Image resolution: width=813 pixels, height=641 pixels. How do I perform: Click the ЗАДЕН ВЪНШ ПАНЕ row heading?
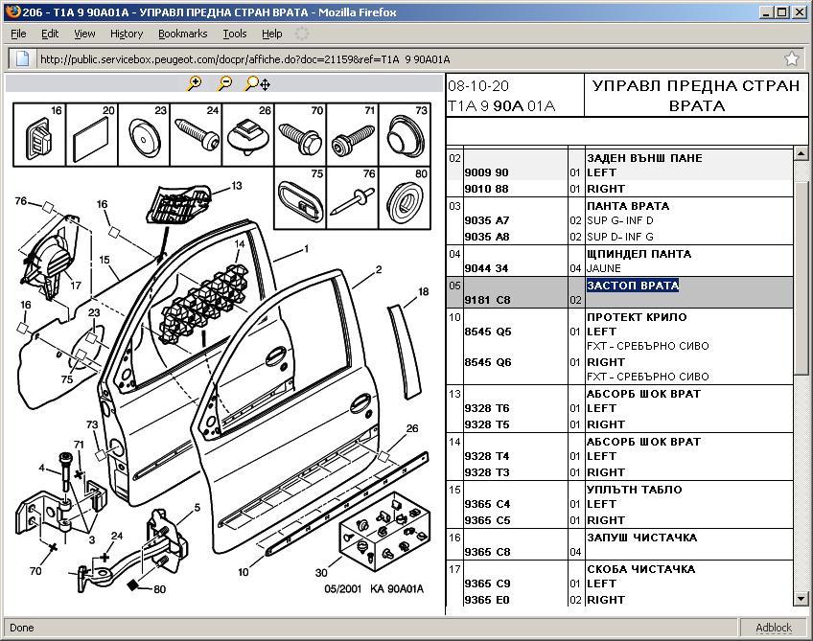pos(644,158)
